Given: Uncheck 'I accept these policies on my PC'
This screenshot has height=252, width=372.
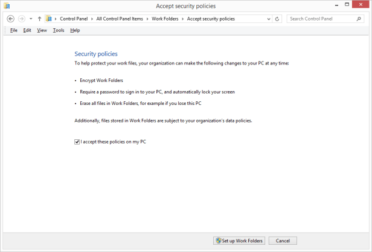Looking at the screenshot, I should click(77, 142).
